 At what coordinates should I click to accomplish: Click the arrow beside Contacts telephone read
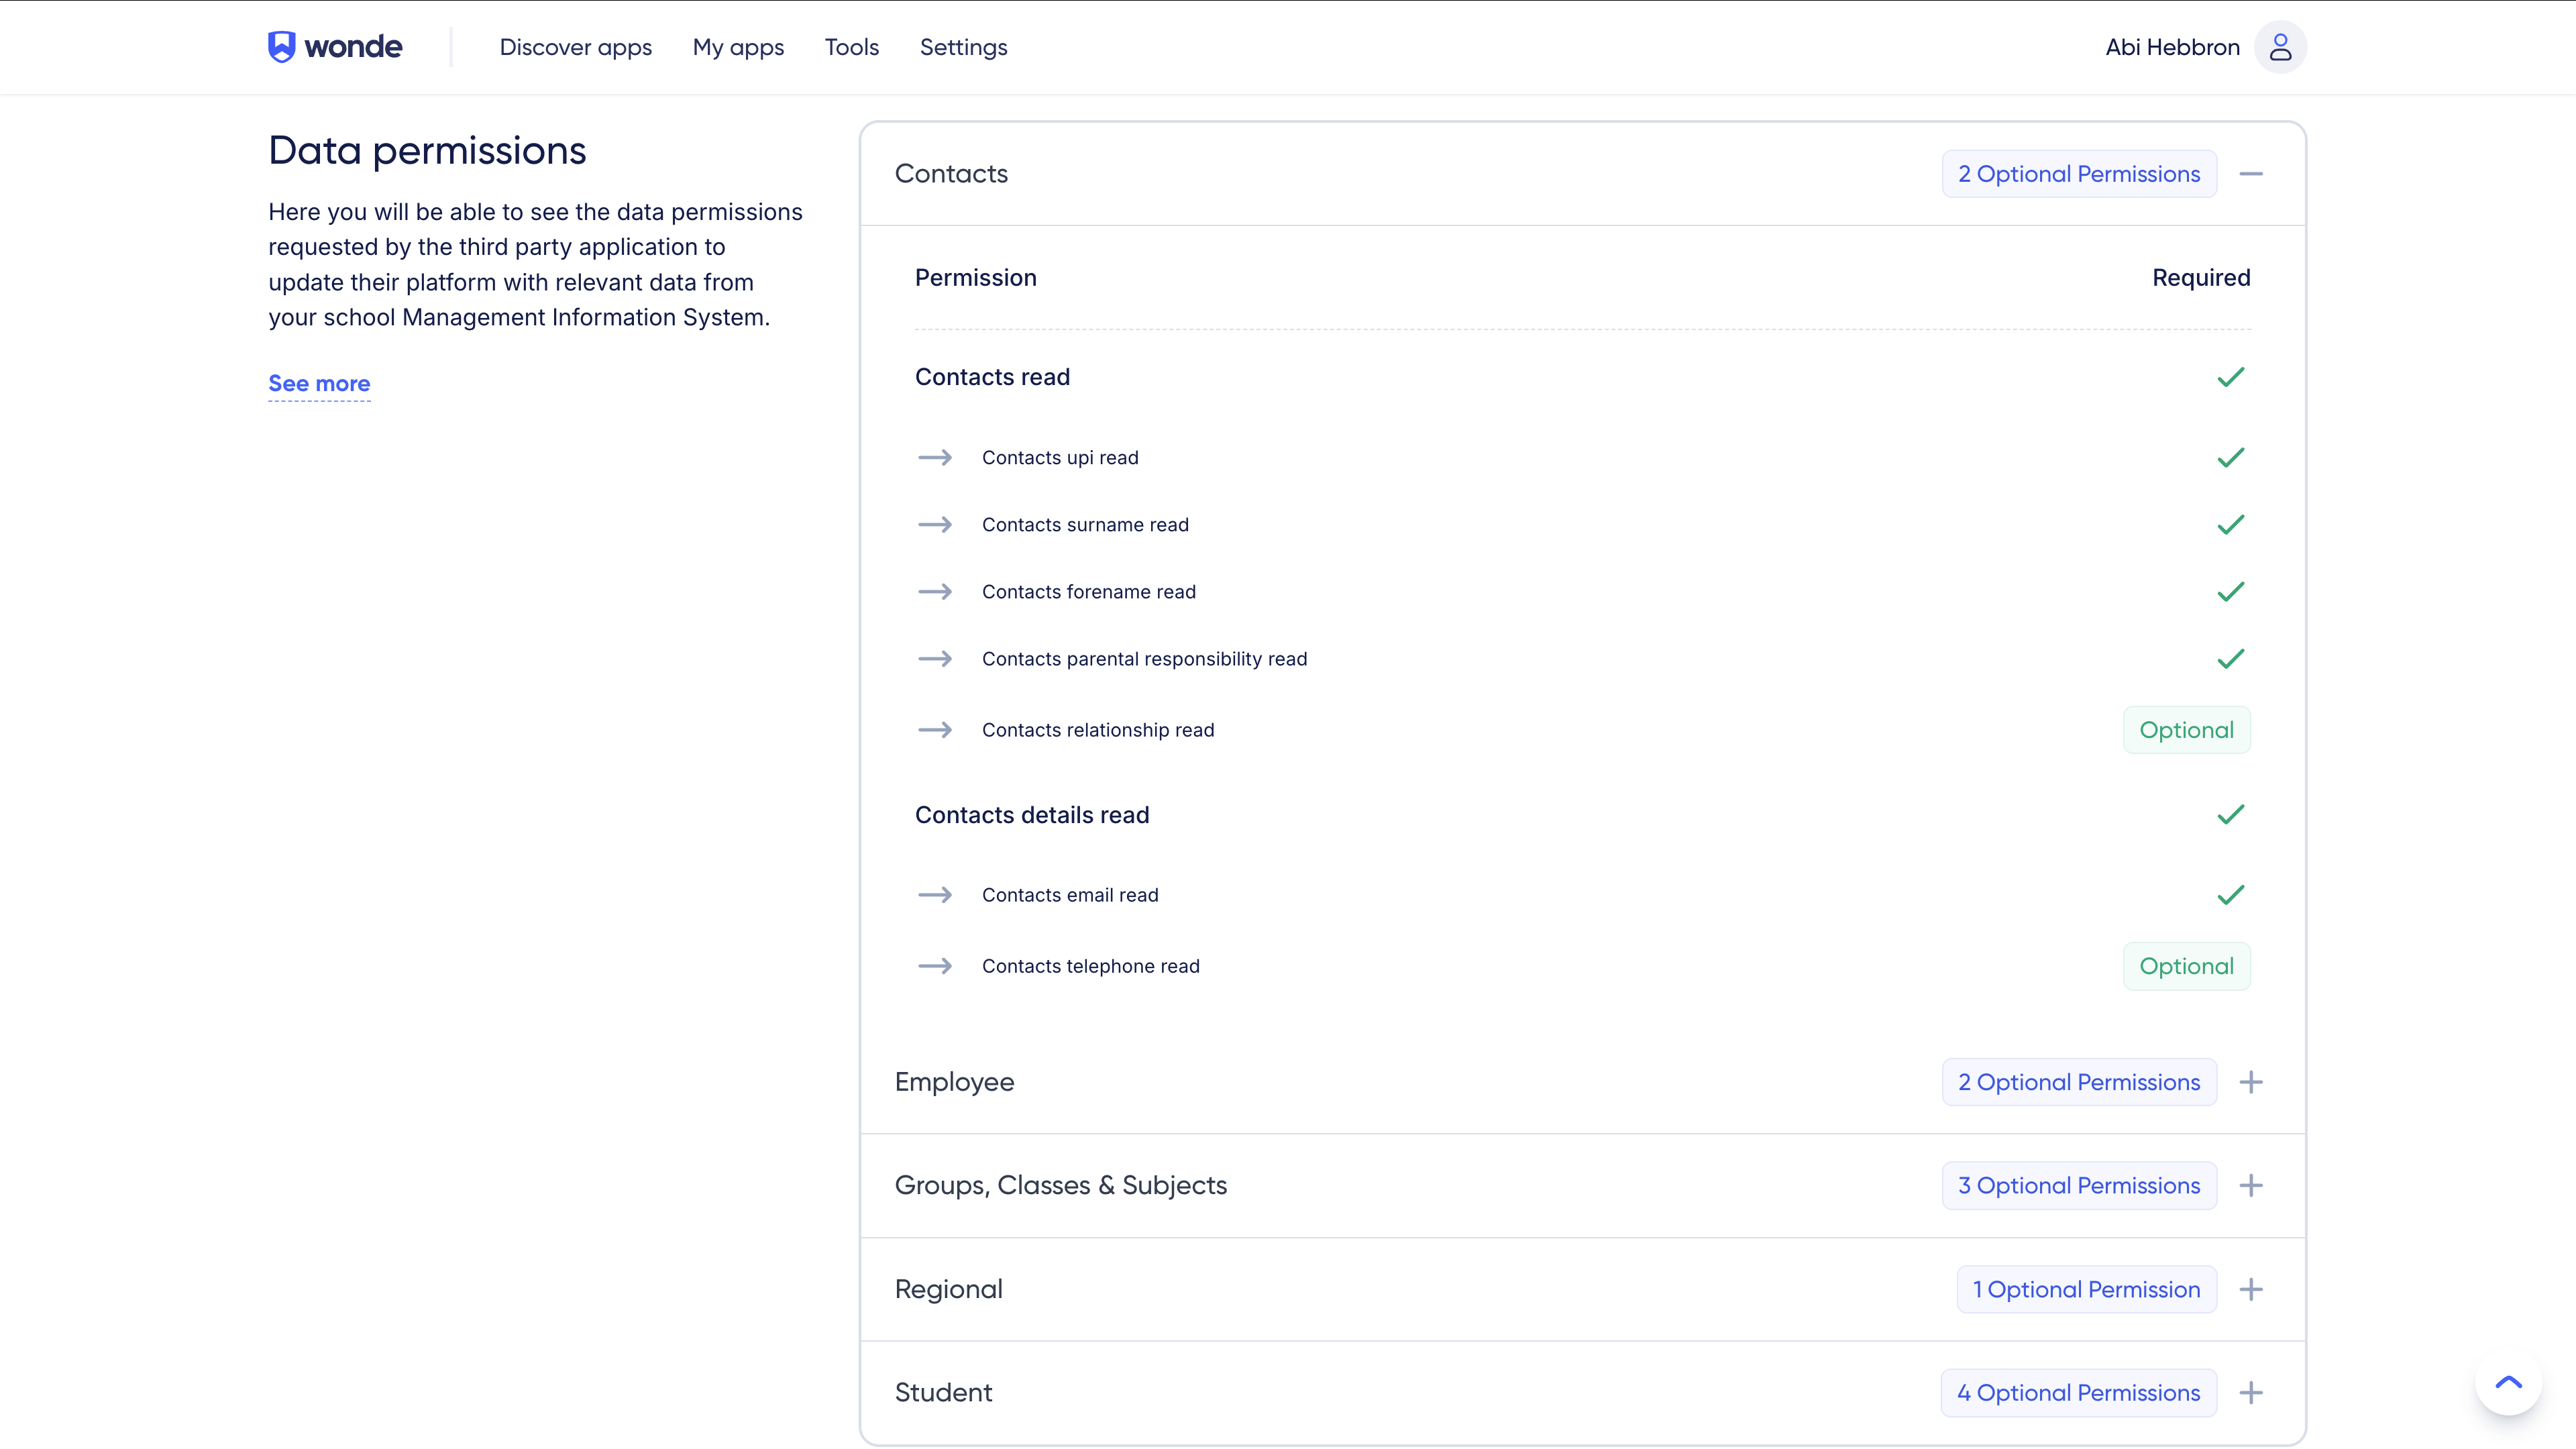[935, 966]
